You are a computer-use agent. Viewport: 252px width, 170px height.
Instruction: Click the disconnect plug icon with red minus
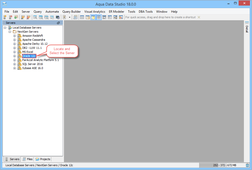(x=29, y=17)
